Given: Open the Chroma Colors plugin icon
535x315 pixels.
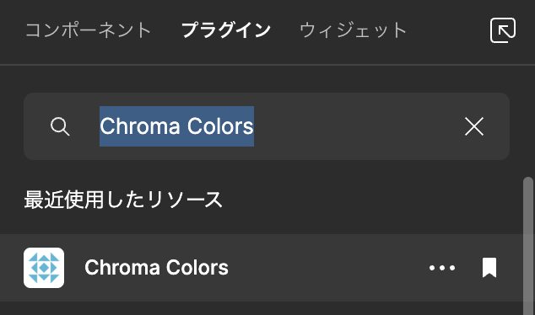Looking at the screenshot, I should [44, 268].
